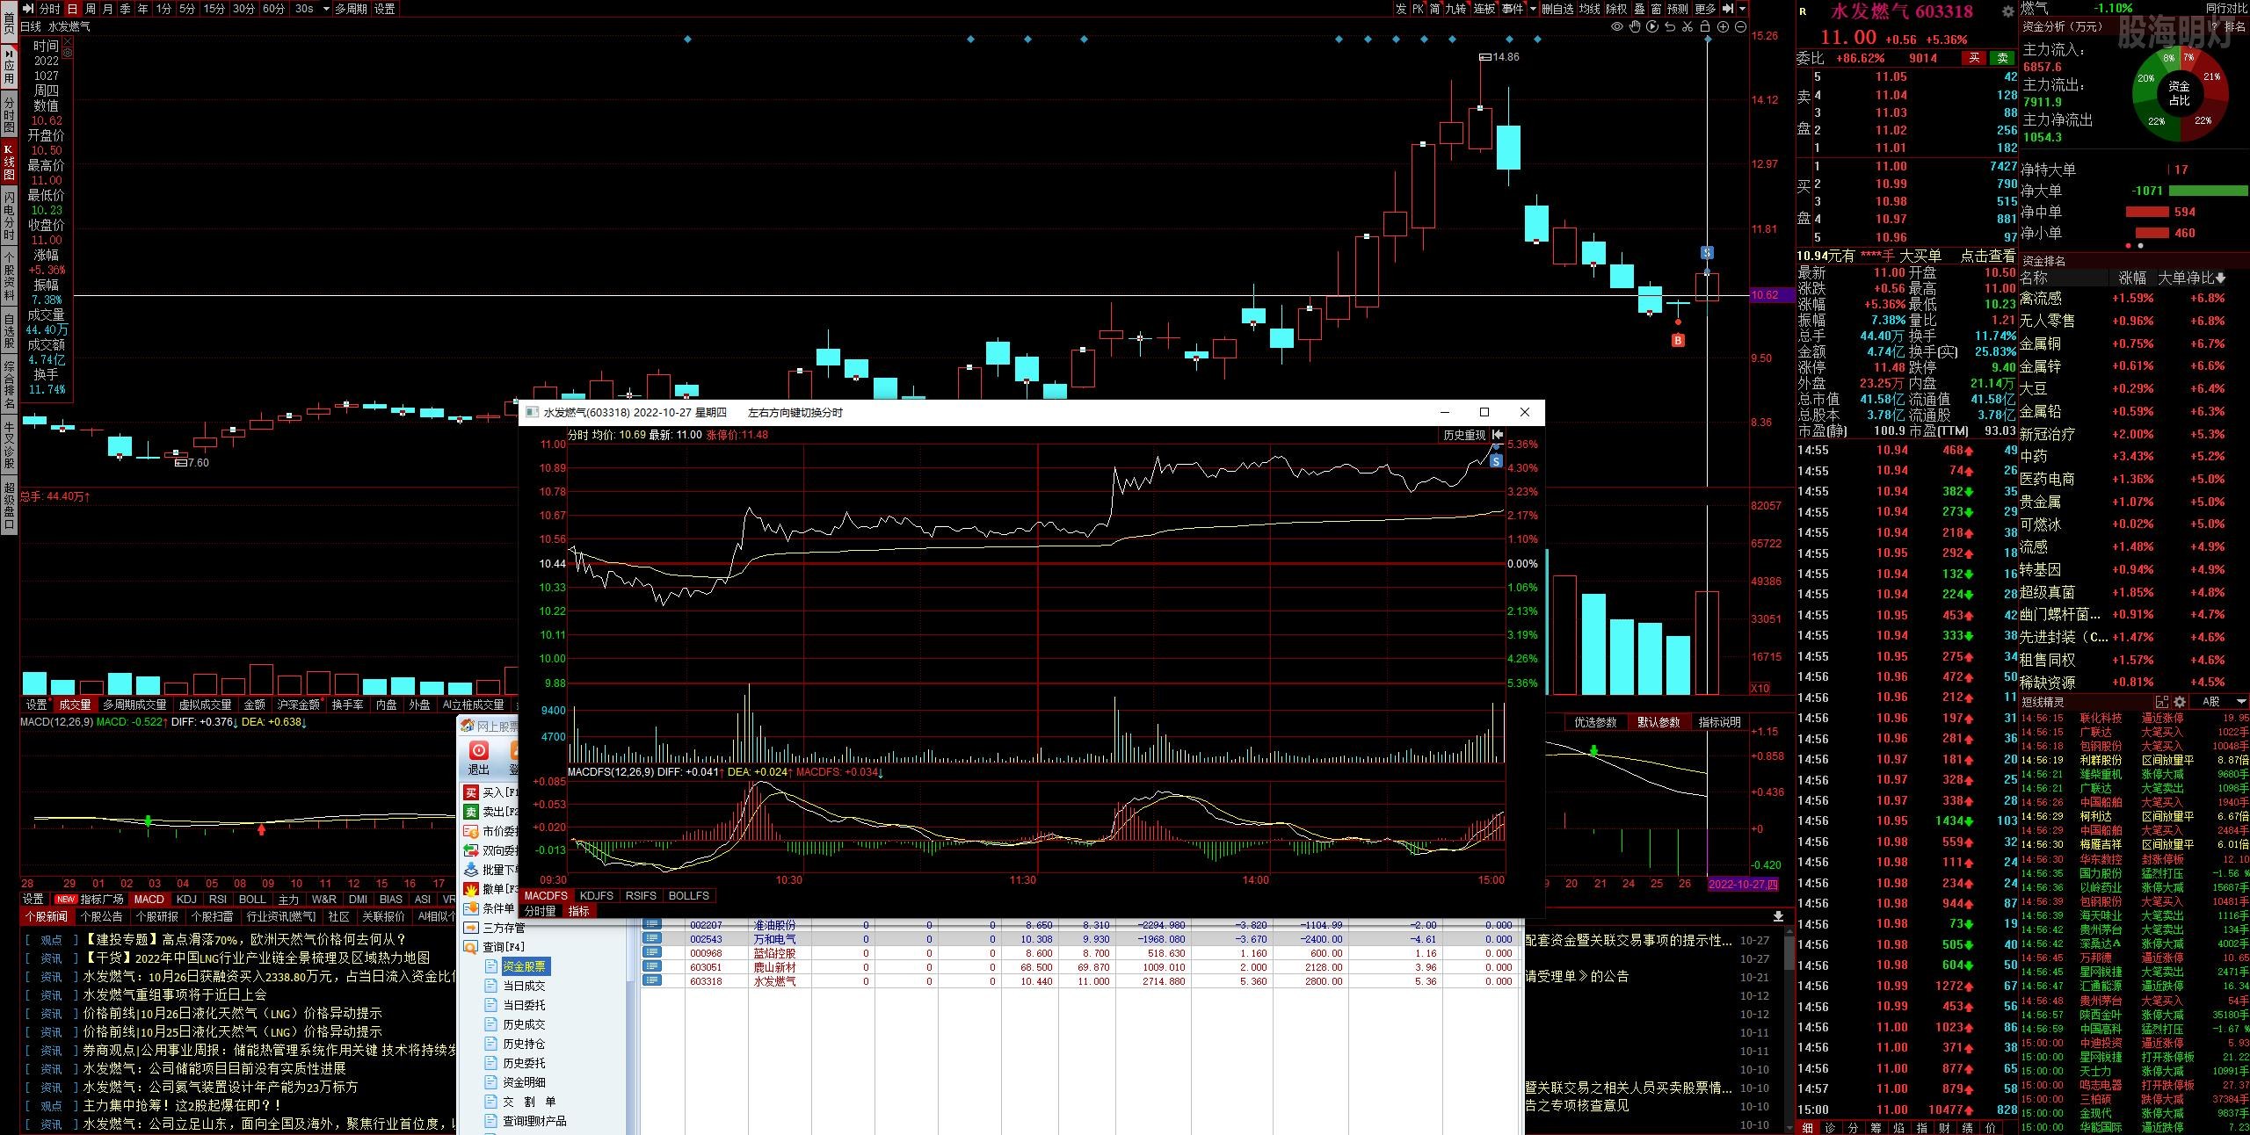Select the KDJFS indicator tab in popup
The height and width of the screenshot is (1135, 2250).
(597, 896)
